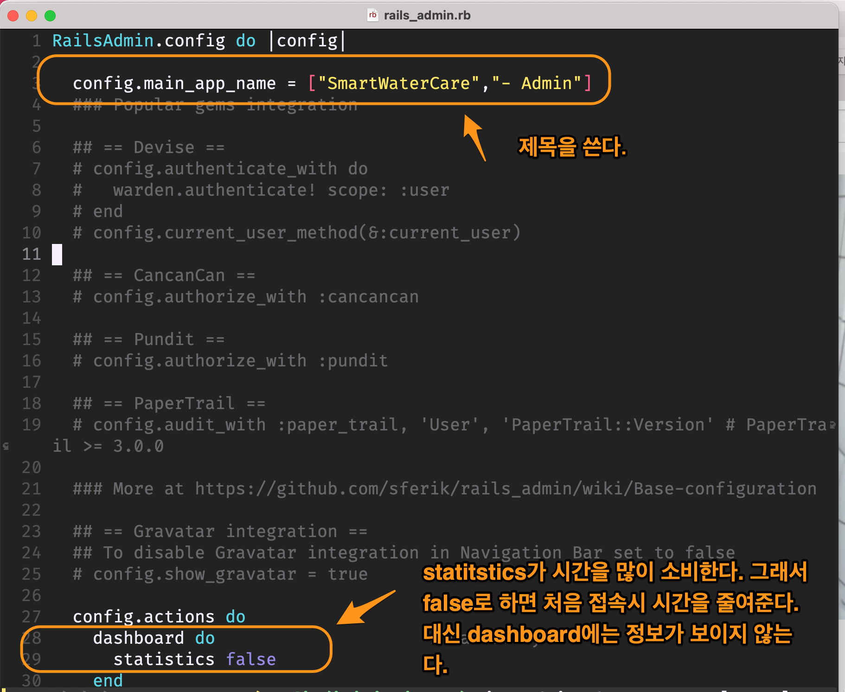Click the dashboard keyword on line 28
This screenshot has height=692, width=845.
pyautogui.click(x=138, y=638)
